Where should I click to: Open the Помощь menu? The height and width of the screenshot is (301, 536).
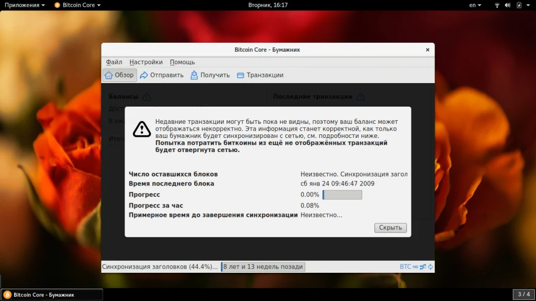click(x=182, y=62)
